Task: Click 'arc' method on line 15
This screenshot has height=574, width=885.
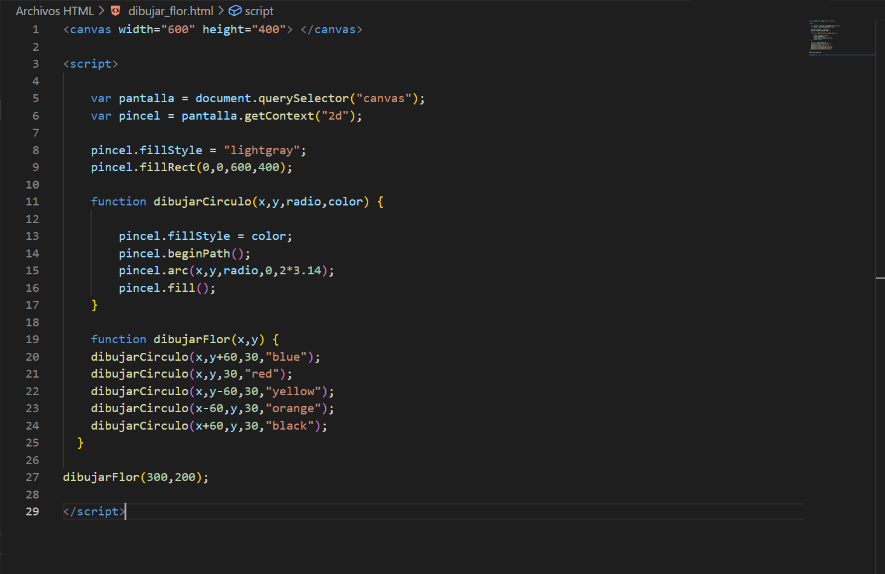Action: pyautogui.click(x=178, y=271)
